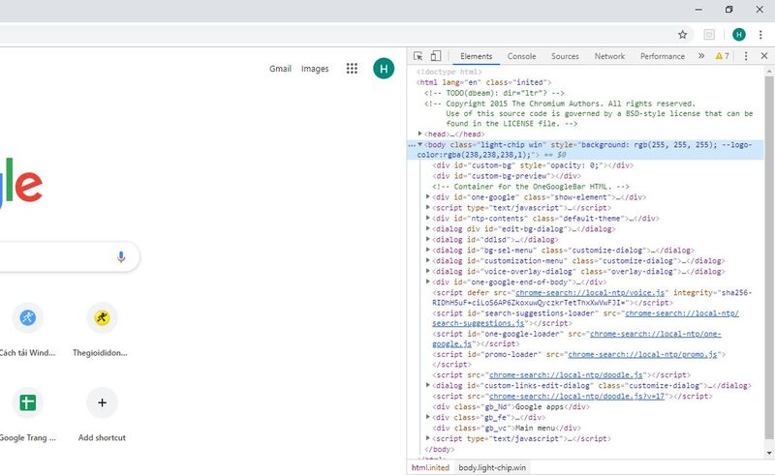Select html.inited in the breadcrumb bar

(x=430, y=467)
